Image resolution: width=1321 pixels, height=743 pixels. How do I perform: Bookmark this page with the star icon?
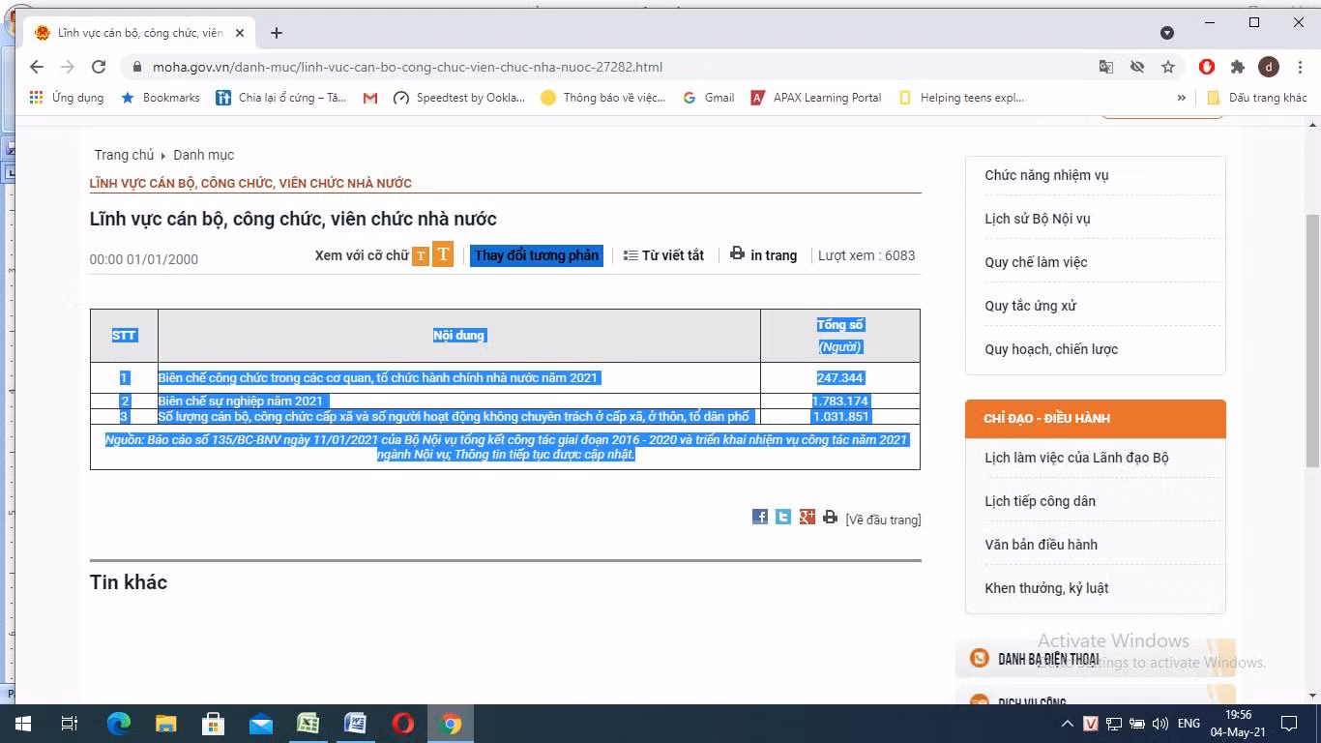click(1168, 67)
